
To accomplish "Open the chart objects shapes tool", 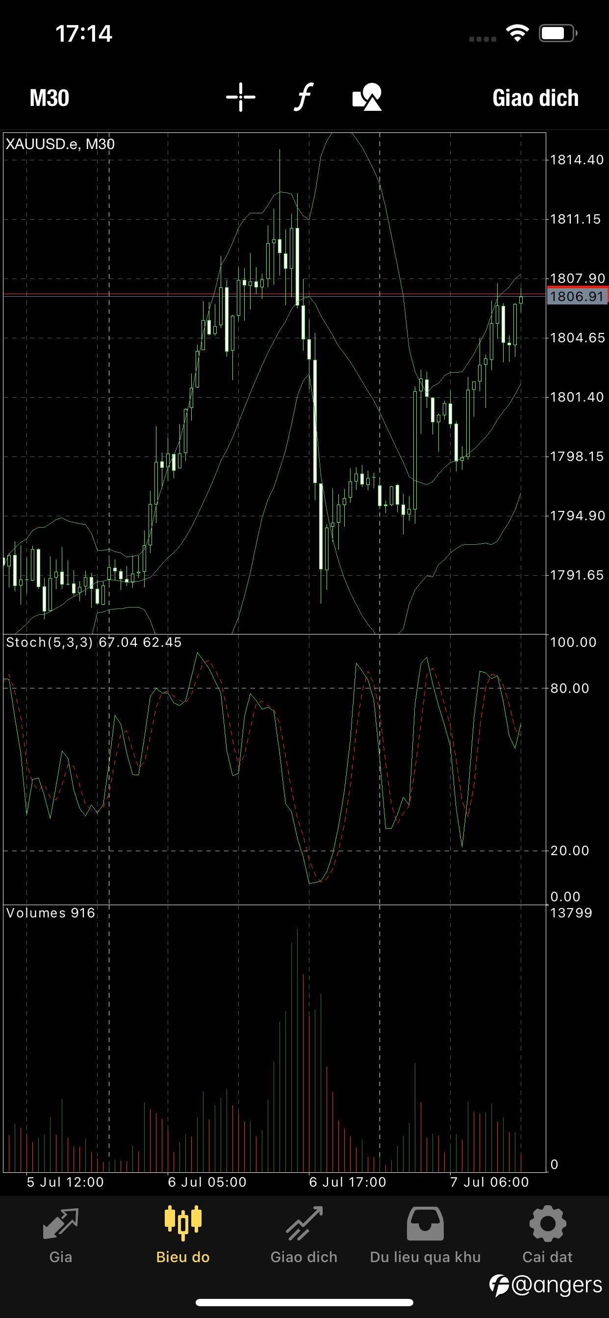I will pos(367,97).
